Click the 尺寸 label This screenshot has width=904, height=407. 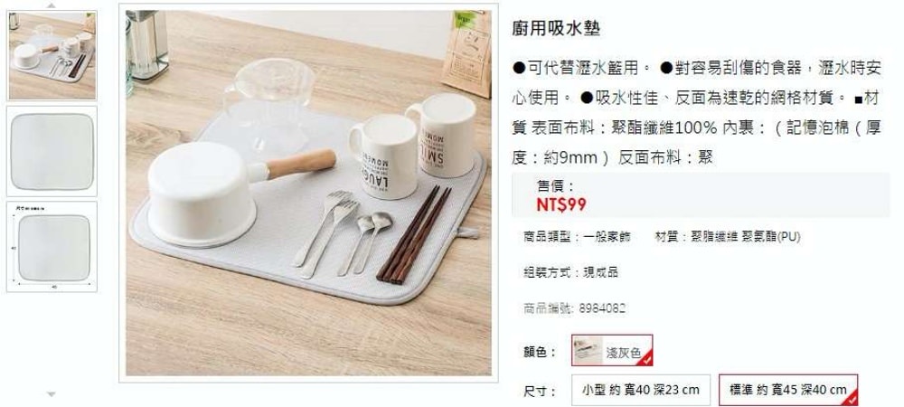tap(540, 392)
